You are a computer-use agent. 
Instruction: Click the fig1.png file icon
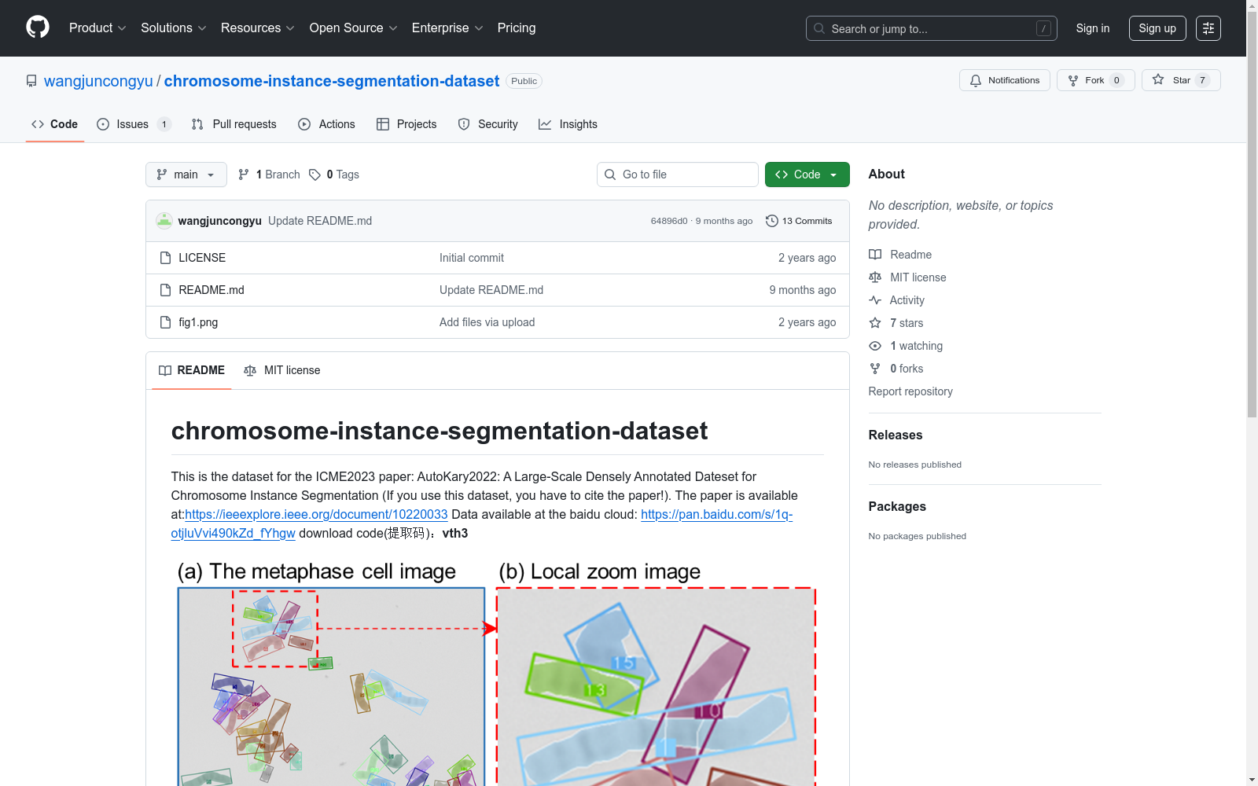click(165, 322)
